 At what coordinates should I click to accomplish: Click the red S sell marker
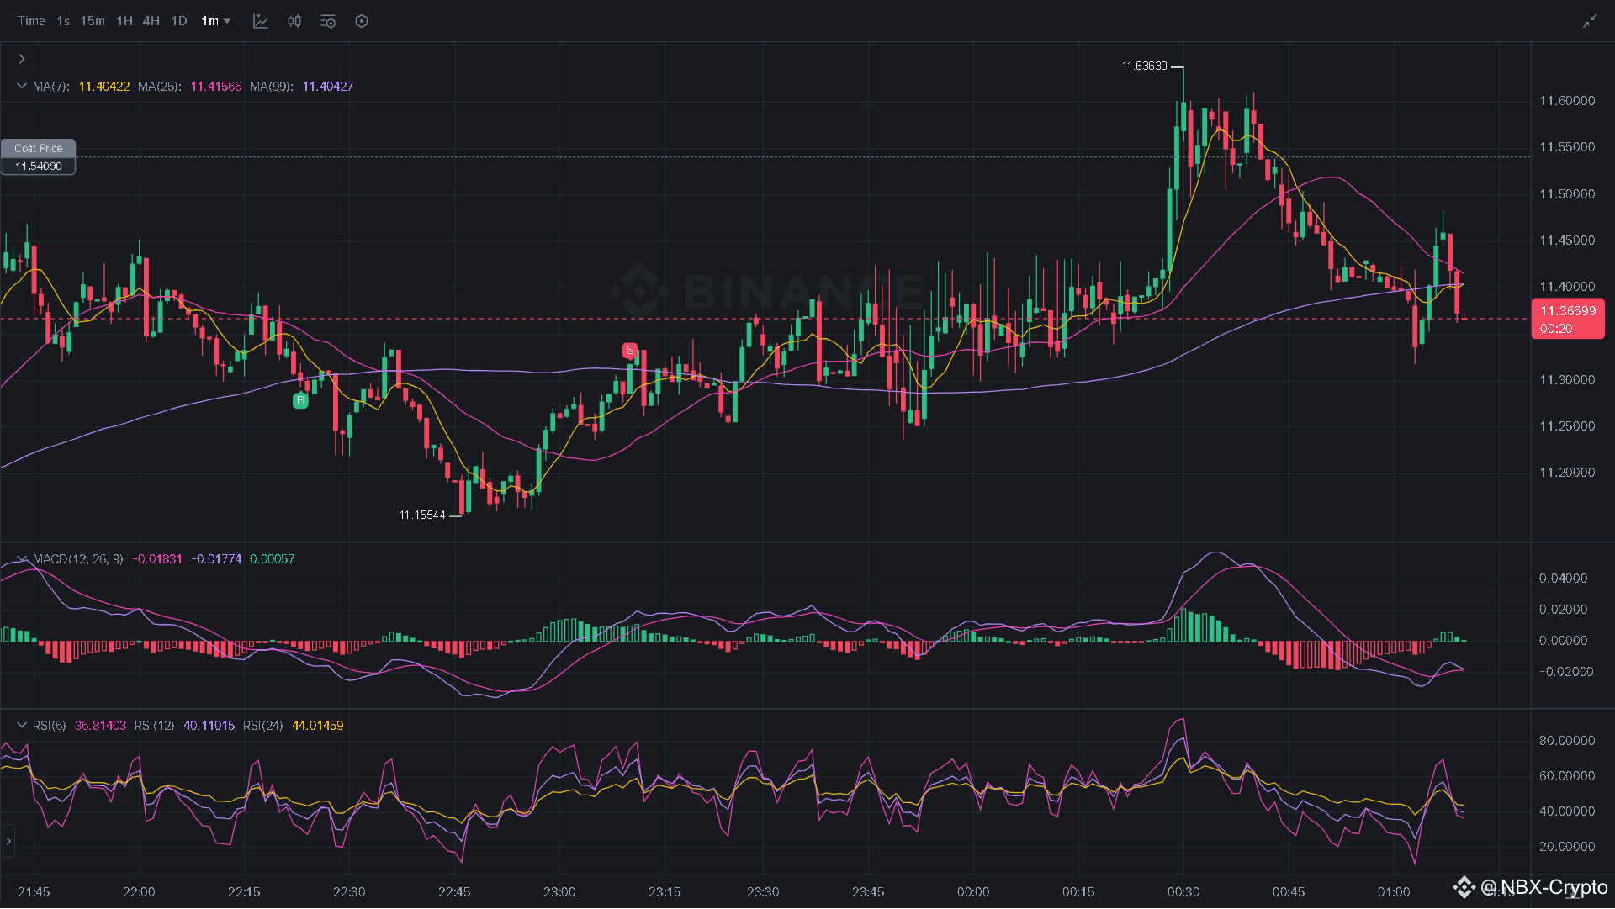pyautogui.click(x=630, y=351)
